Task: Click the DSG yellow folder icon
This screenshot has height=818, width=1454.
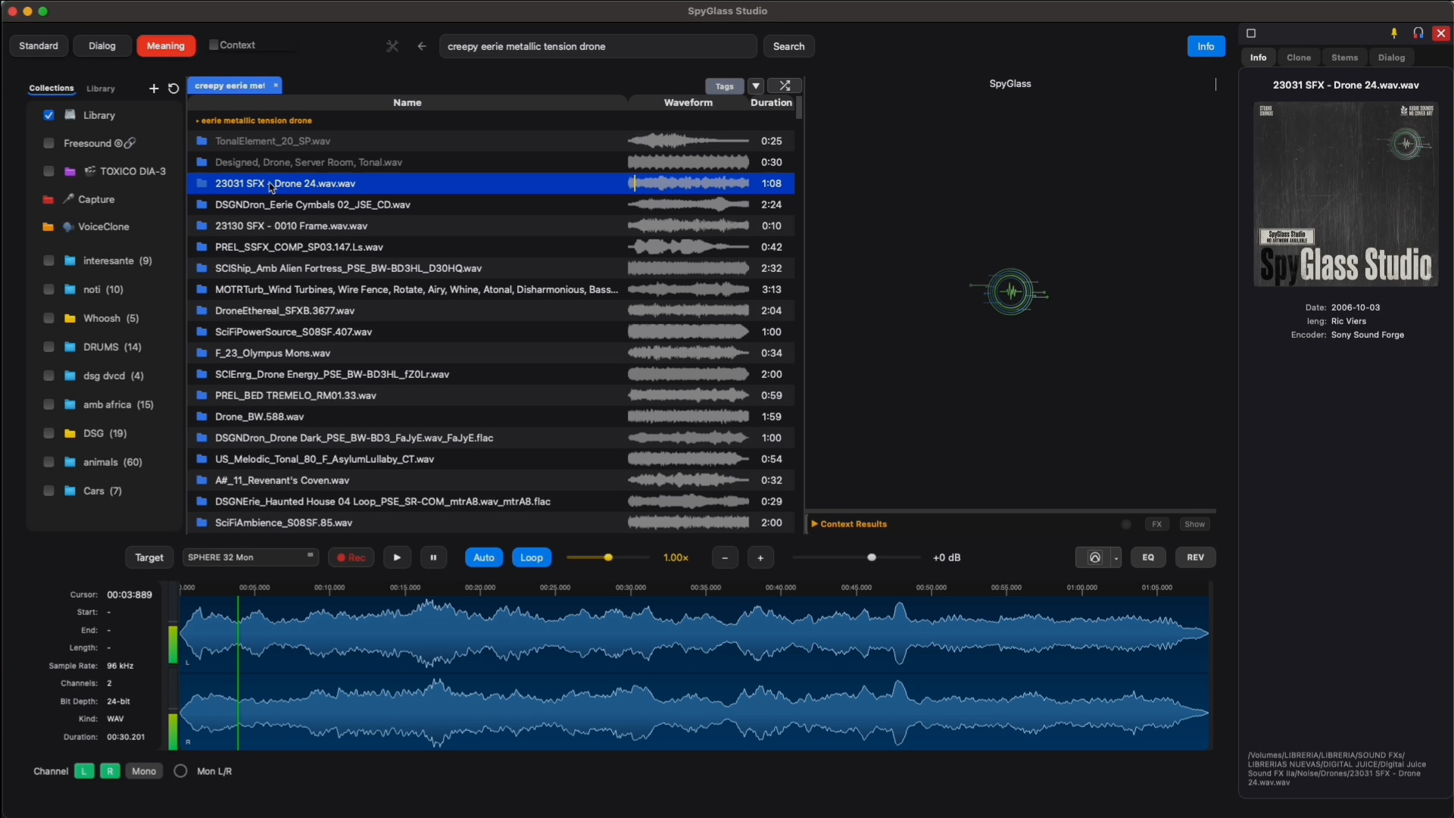Action: (70, 434)
